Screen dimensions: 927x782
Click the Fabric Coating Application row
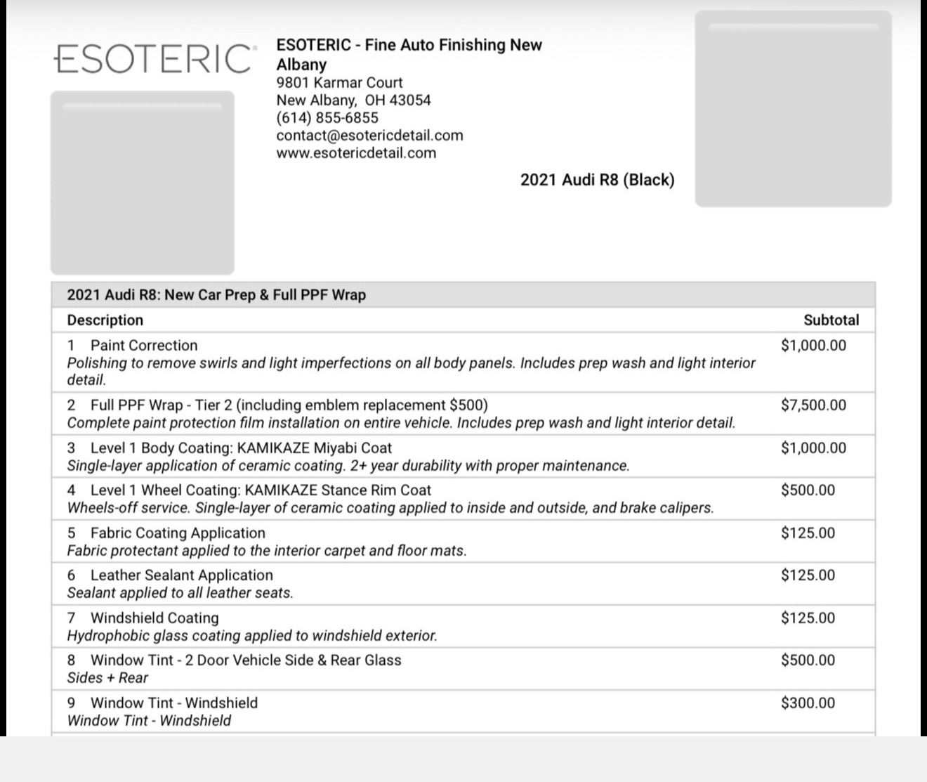point(178,533)
